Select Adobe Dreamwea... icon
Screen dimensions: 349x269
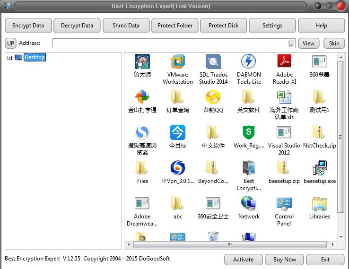[142, 203]
